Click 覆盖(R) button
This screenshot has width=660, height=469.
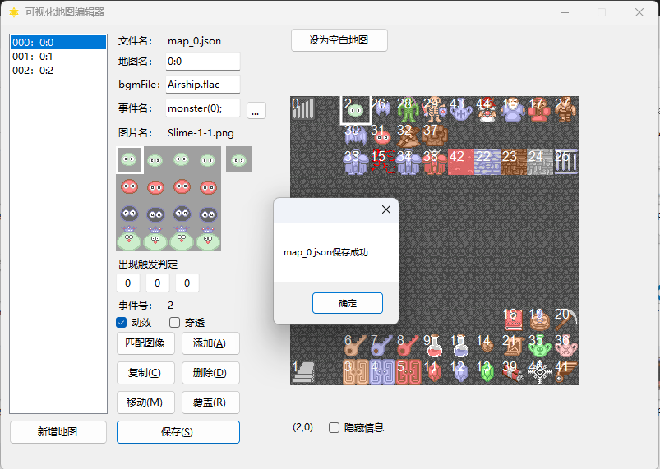coord(210,402)
